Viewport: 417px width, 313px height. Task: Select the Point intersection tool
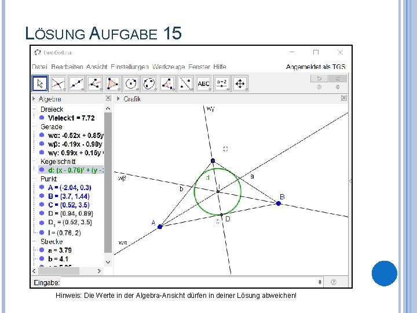[x=58, y=84]
